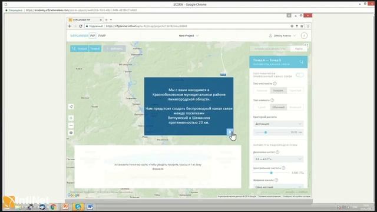
Task: Toggle the канал связи switch
Action: 300,75
